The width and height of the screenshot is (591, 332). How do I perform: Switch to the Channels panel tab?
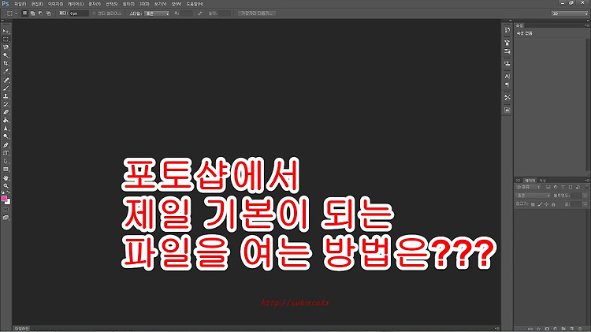pos(542,181)
